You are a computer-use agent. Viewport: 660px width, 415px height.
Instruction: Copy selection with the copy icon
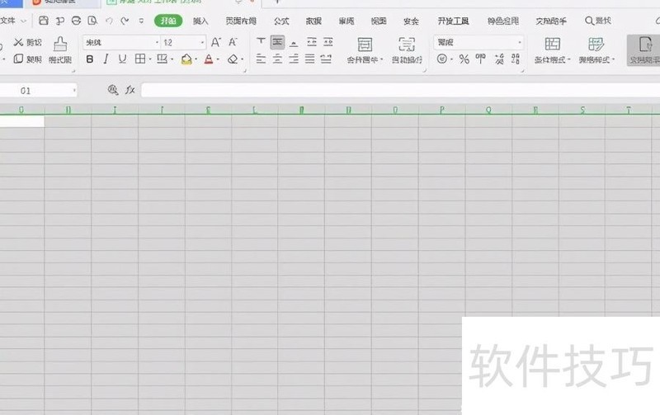click(x=18, y=59)
